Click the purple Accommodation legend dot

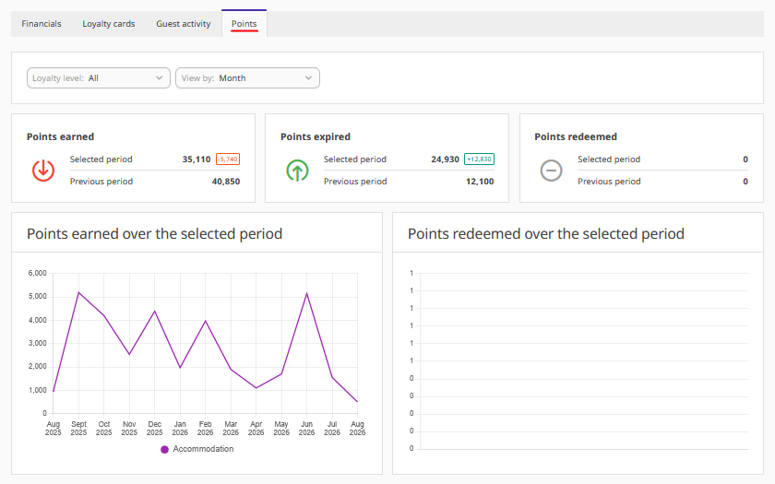[164, 450]
